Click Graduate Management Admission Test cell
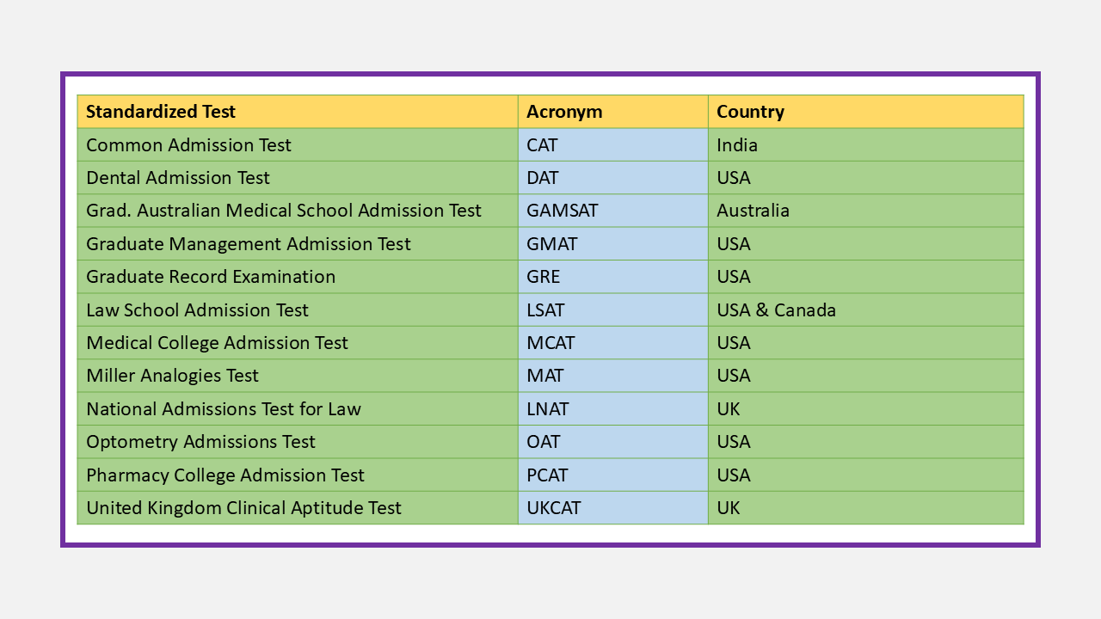The height and width of the screenshot is (619, 1101). pyautogui.click(x=298, y=244)
